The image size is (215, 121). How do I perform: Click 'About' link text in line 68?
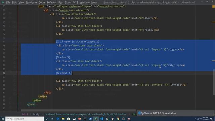148,18
